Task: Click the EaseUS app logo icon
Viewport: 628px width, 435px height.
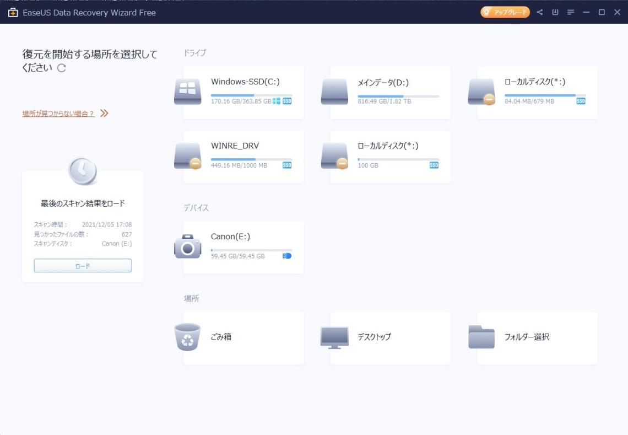Action: [13, 13]
